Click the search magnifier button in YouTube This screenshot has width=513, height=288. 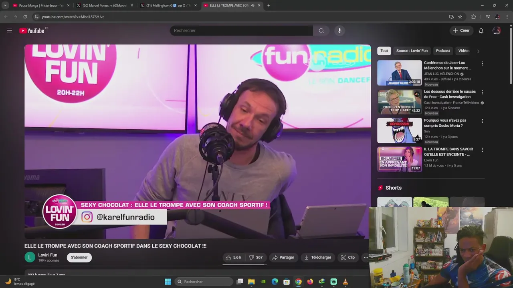[321, 30]
